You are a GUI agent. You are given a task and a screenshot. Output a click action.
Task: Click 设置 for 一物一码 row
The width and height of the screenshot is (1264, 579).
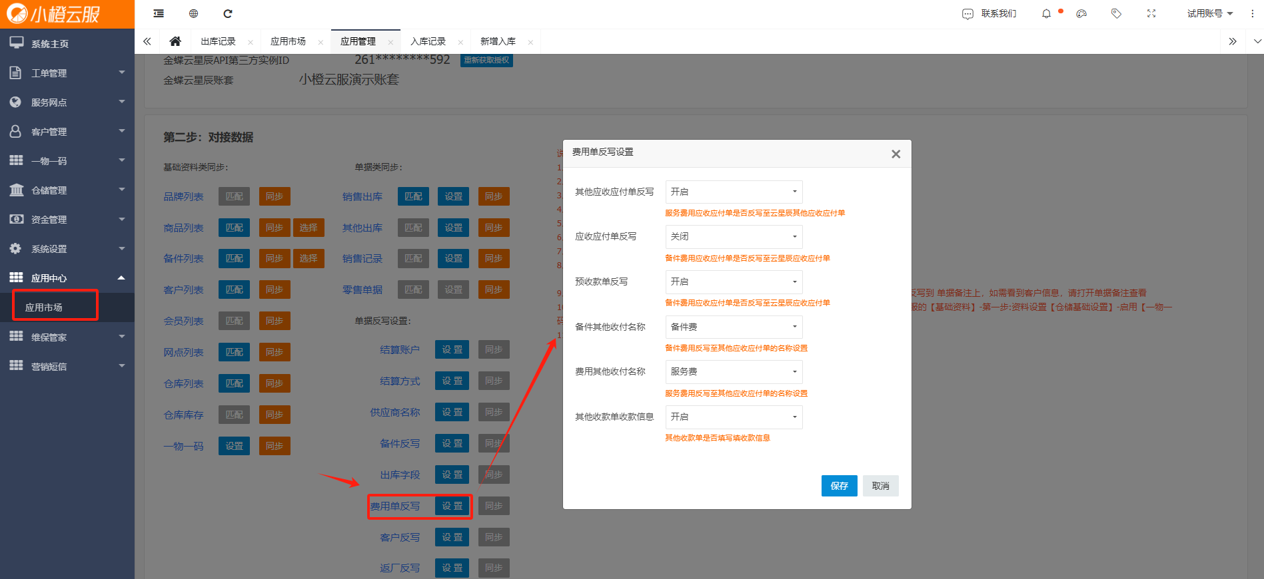234,446
